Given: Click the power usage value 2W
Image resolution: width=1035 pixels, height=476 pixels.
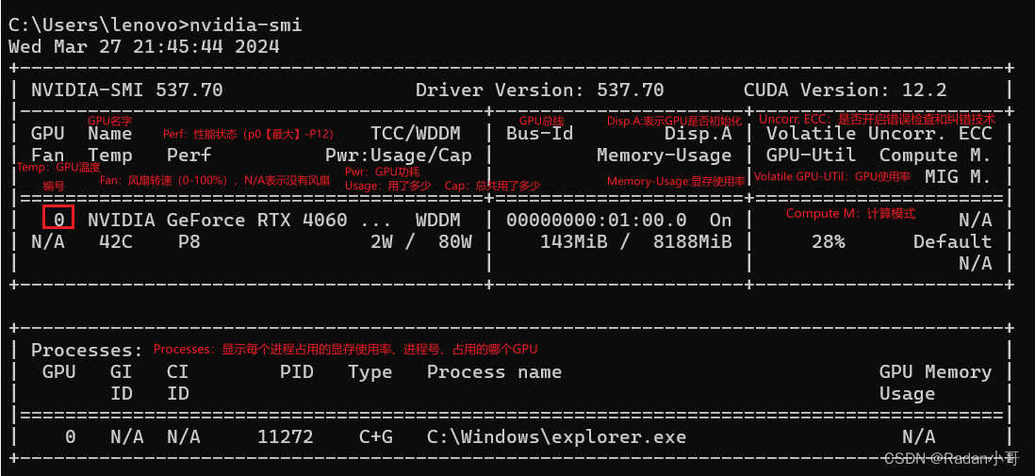Looking at the screenshot, I should tap(382, 242).
